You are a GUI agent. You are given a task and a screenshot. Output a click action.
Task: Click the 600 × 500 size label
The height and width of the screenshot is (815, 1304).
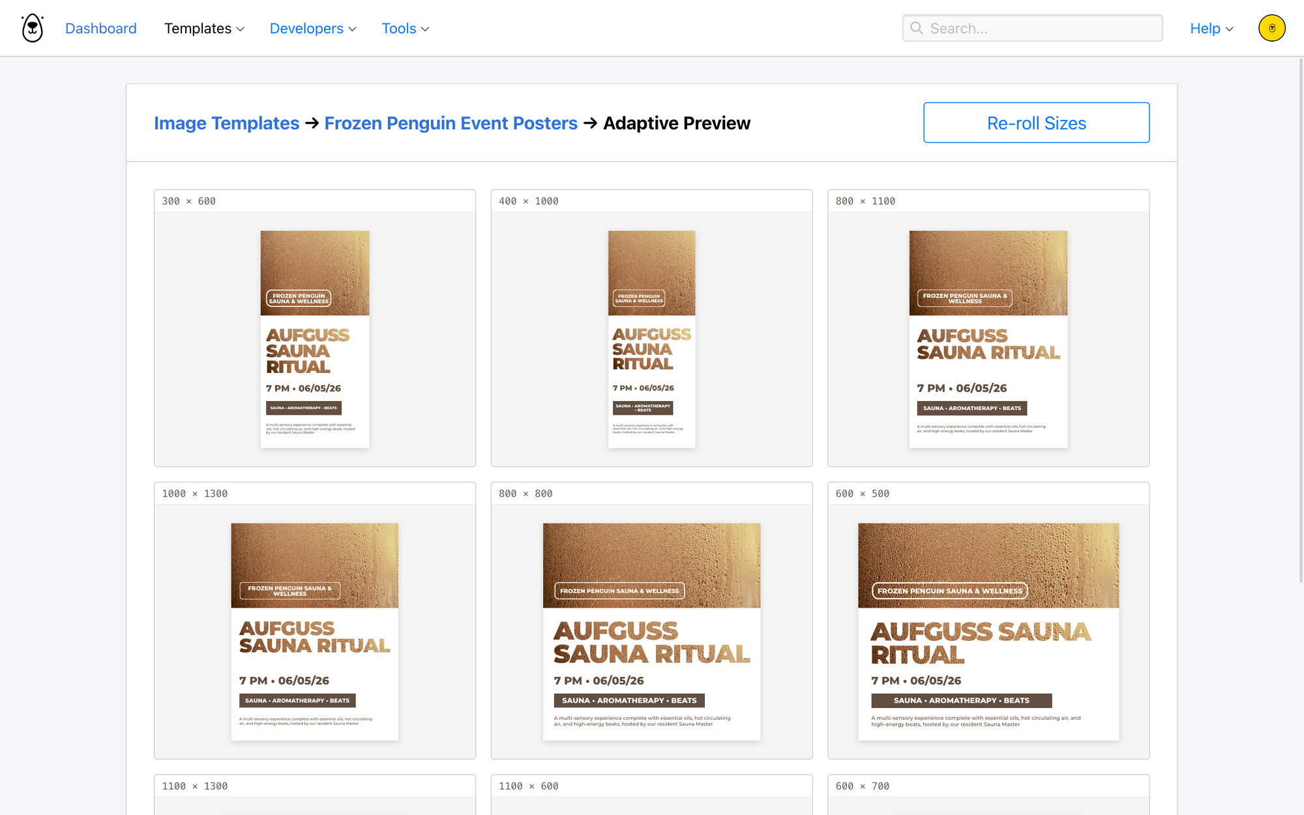863,494
